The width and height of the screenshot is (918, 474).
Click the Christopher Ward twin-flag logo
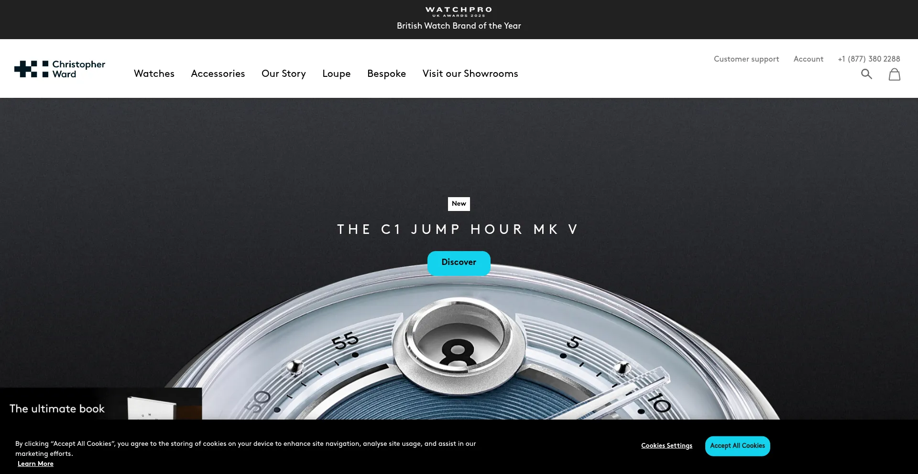(x=60, y=69)
